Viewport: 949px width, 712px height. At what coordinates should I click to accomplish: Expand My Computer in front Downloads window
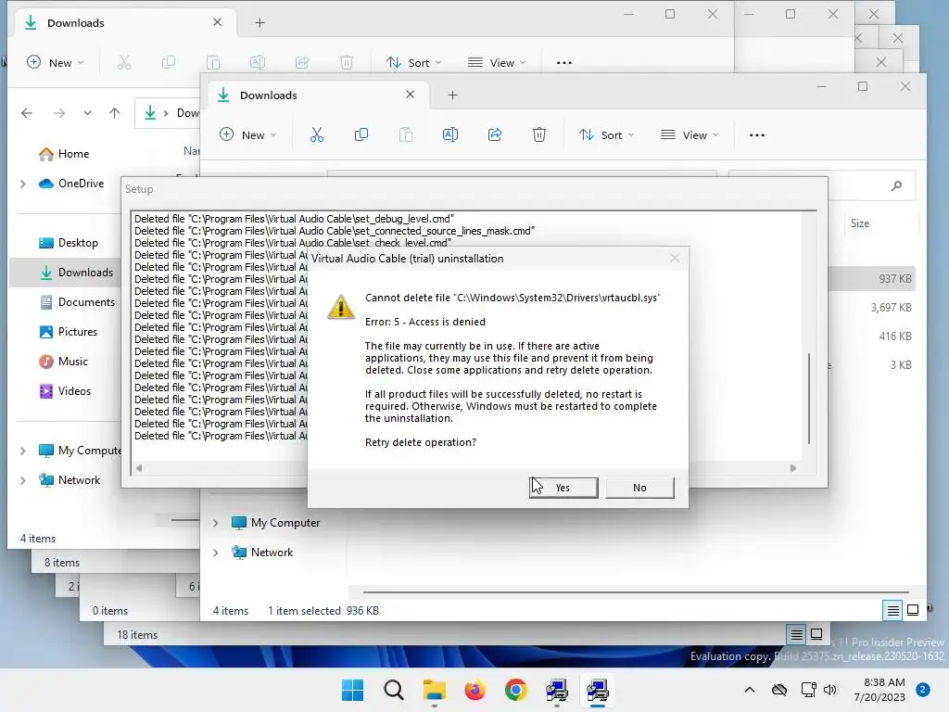coord(215,523)
